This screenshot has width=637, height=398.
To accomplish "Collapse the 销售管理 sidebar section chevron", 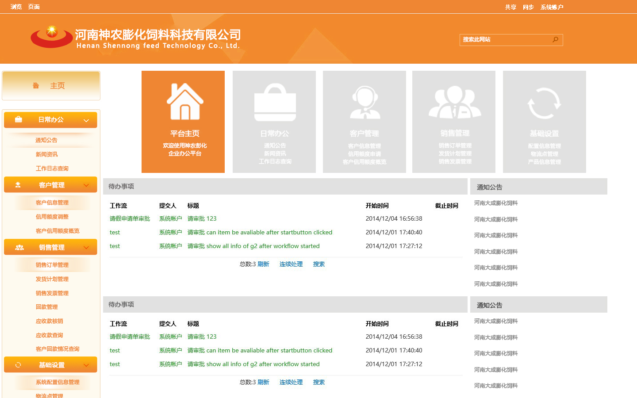I will click(x=86, y=248).
